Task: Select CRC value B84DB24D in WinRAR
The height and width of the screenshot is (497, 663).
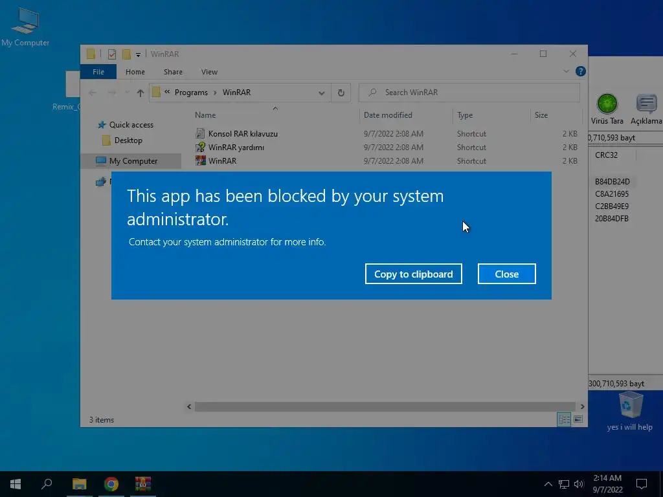Action: tap(612, 182)
